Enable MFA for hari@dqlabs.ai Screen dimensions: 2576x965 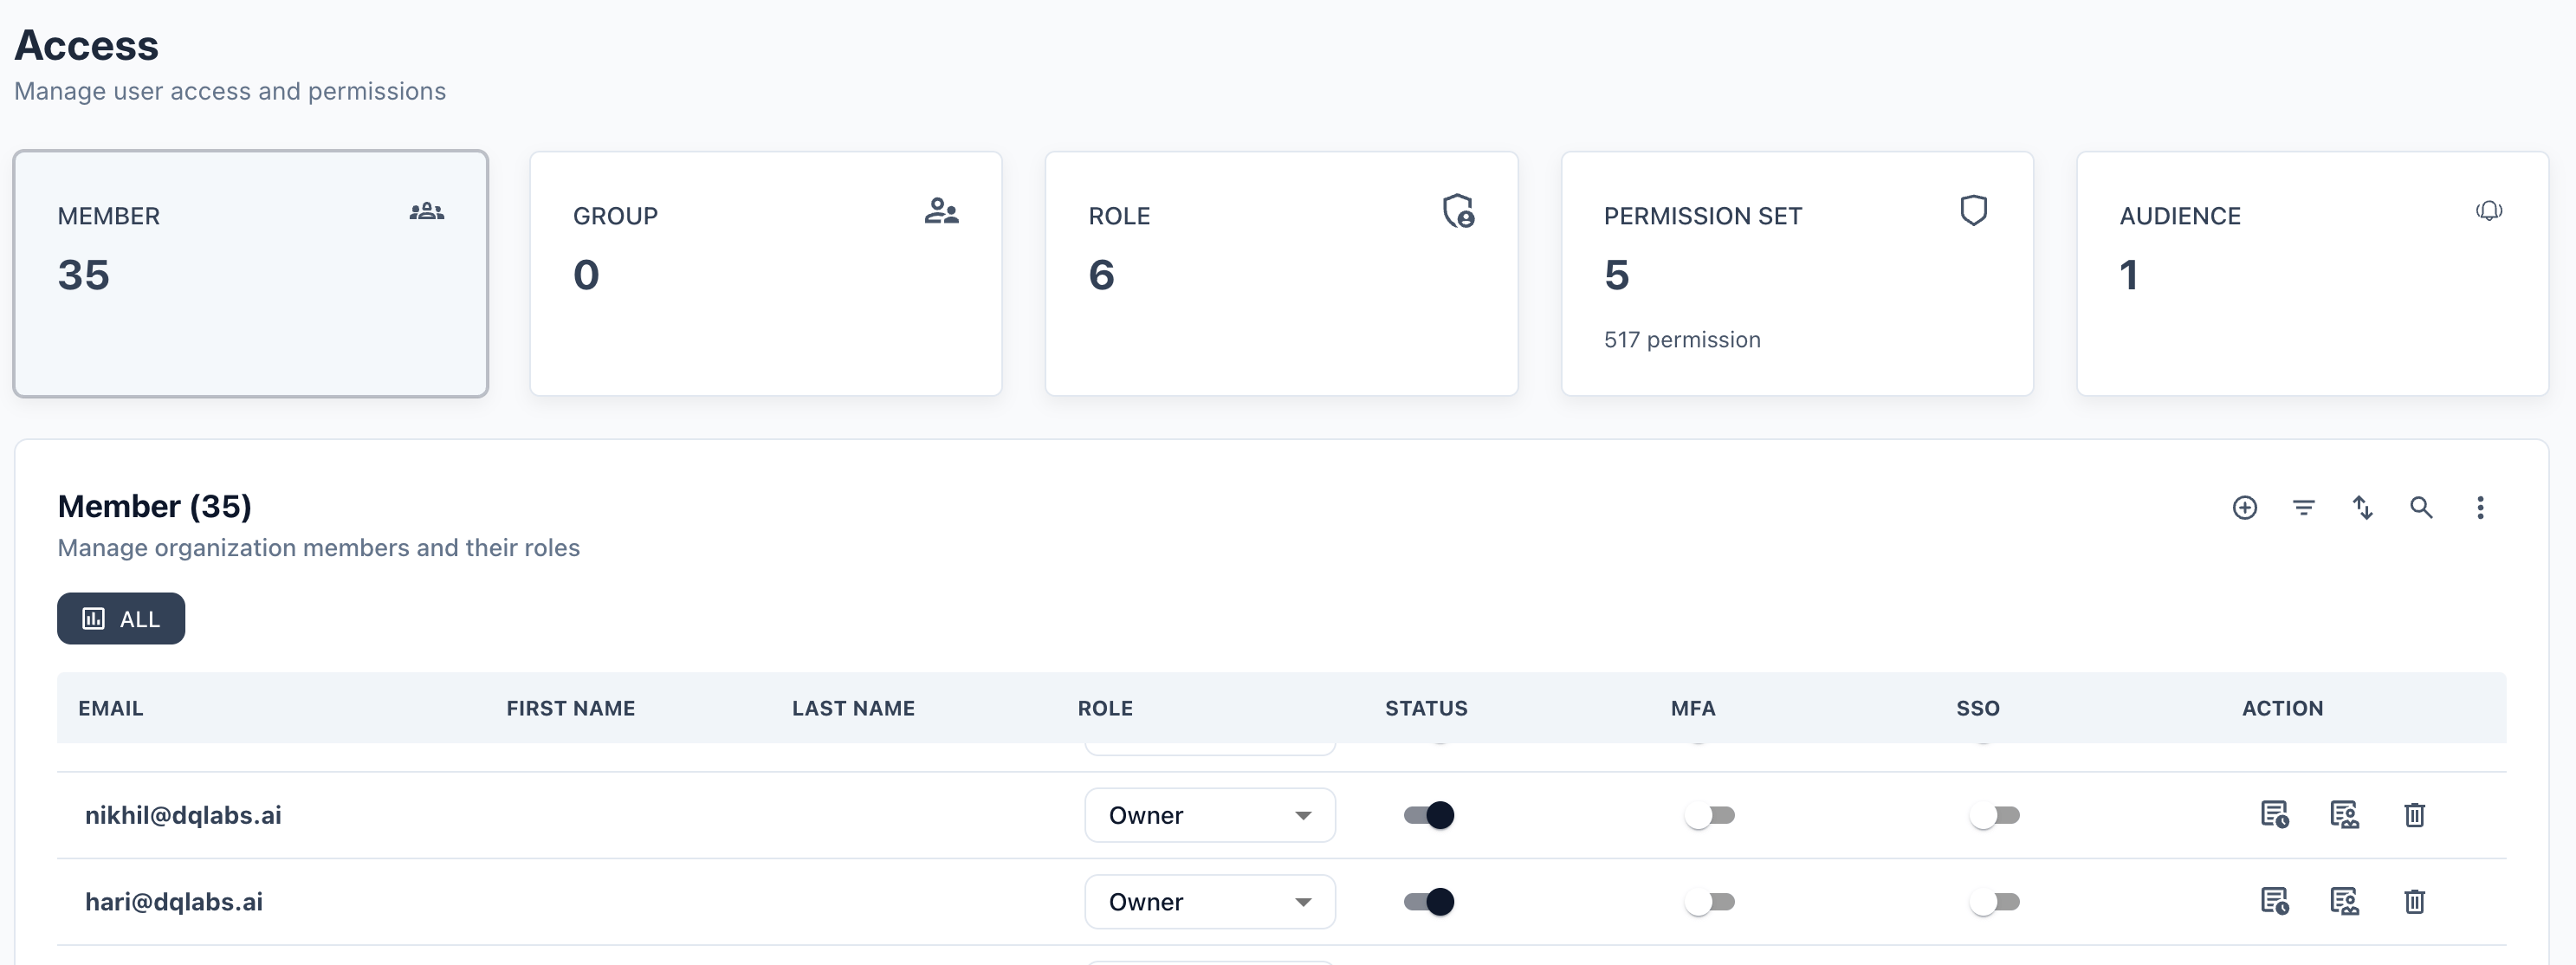coord(1709,902)
